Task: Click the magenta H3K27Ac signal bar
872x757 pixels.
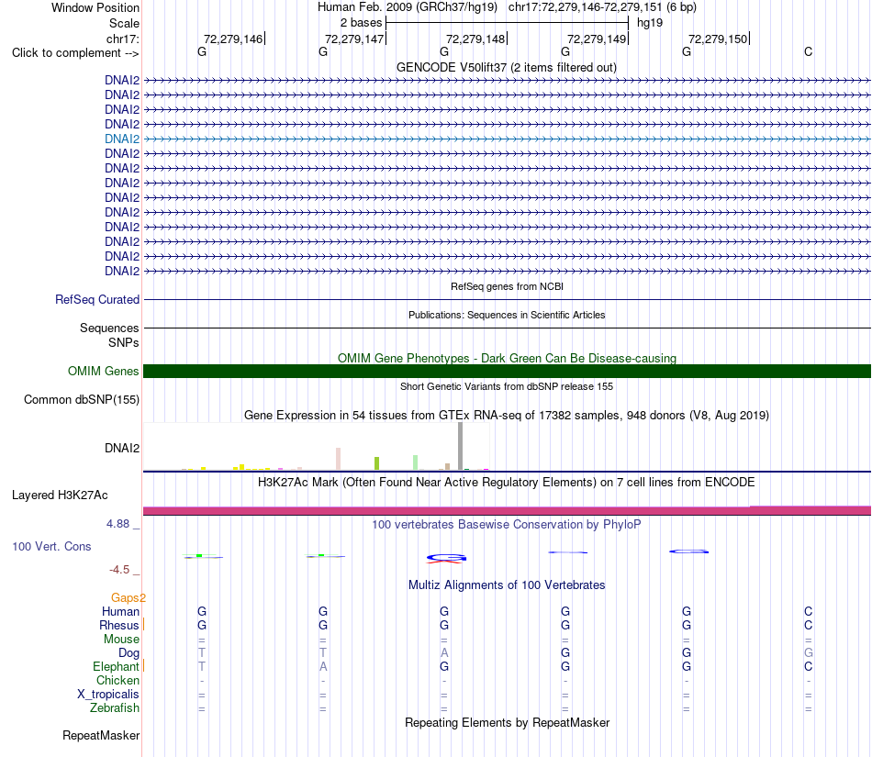Action: coord(507,510)
